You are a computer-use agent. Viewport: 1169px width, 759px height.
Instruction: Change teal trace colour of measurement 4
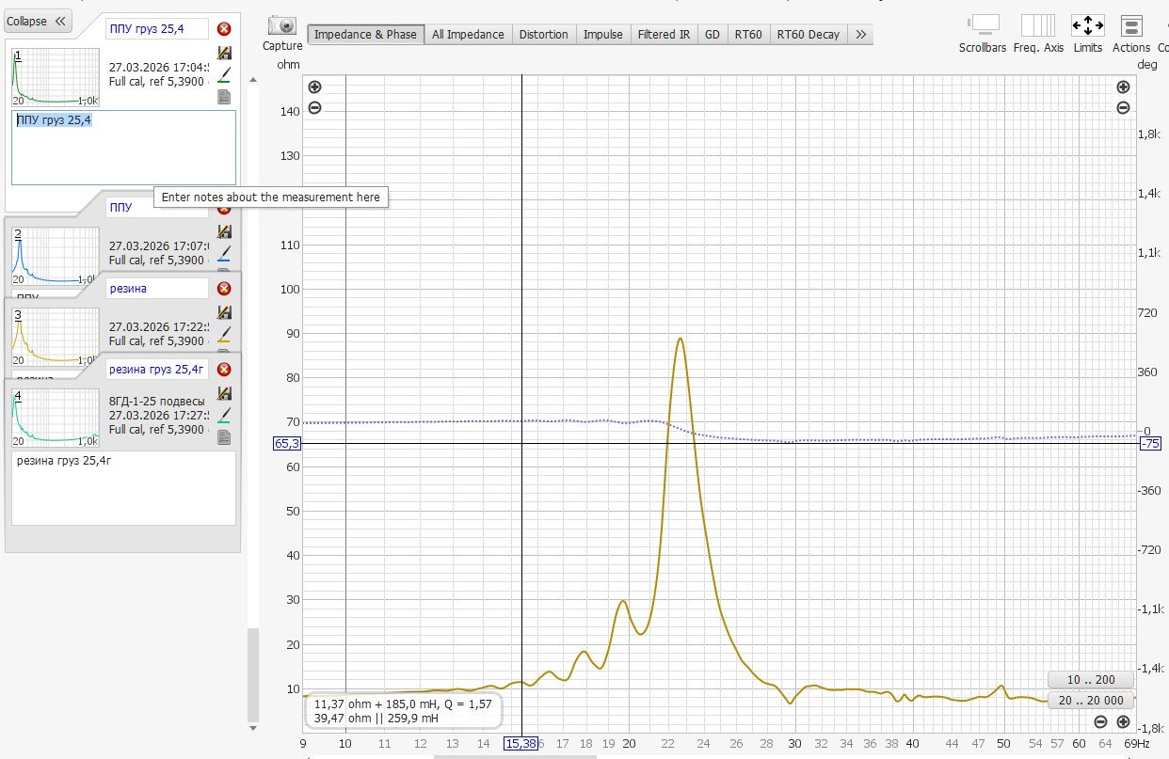pos(224,415)
